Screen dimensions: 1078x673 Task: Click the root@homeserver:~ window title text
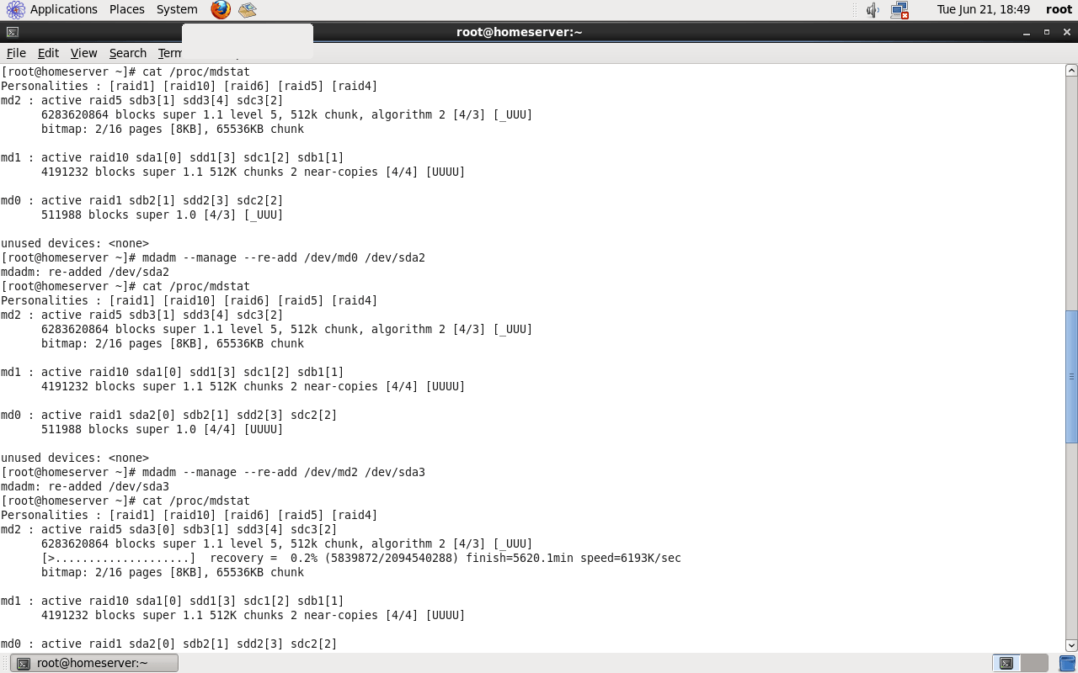click(520, 32)
